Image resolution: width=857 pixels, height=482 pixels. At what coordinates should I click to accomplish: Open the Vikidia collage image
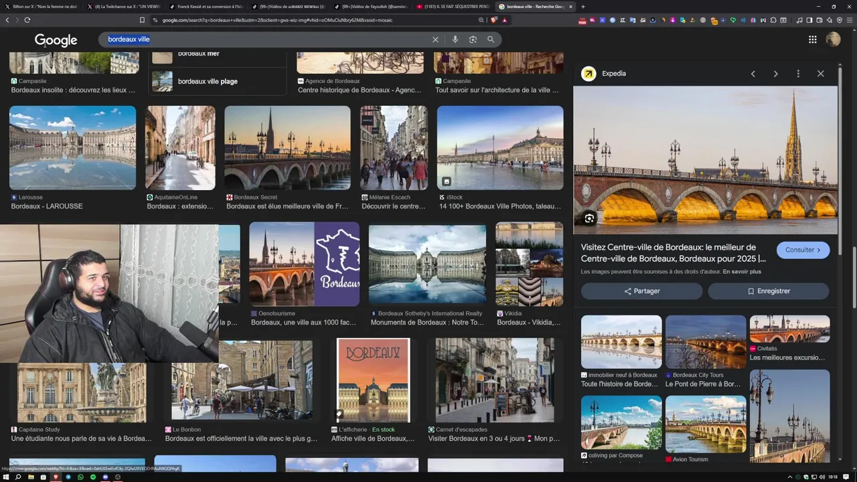coord(529,264)
